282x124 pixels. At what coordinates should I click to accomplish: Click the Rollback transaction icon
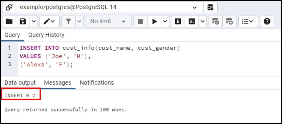(x=229, y=21)
